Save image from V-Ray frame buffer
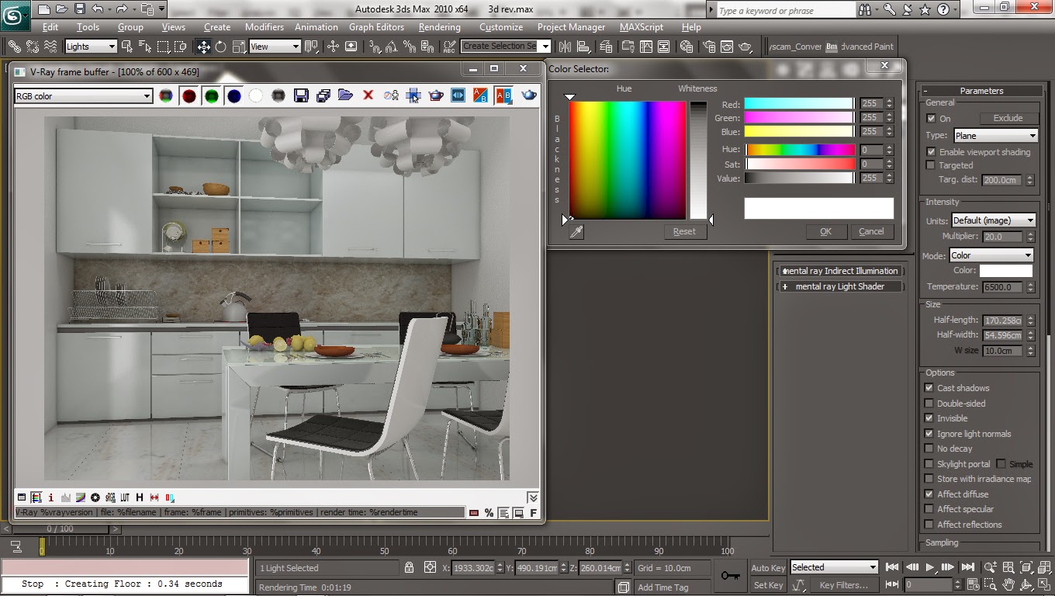1055x596 pixels. 301,96
